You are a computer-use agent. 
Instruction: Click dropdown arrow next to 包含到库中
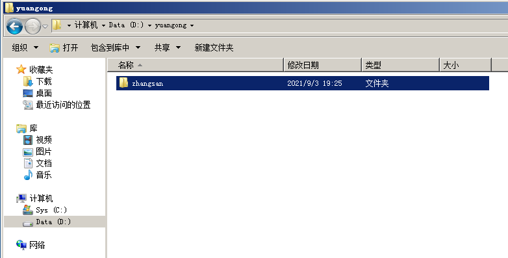pyautogui.click(x=138, y=47)
